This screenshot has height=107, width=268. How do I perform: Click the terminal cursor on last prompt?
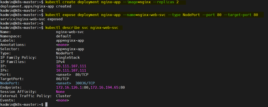[x=46, y=105]
